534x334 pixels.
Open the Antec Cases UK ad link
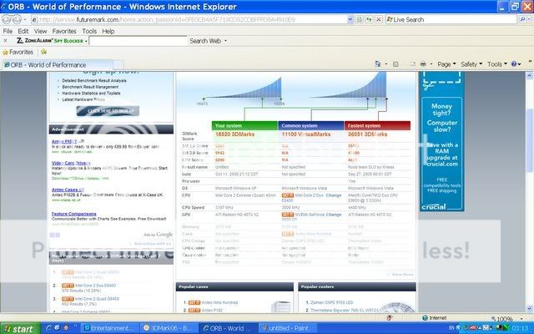tap(68, 190)
